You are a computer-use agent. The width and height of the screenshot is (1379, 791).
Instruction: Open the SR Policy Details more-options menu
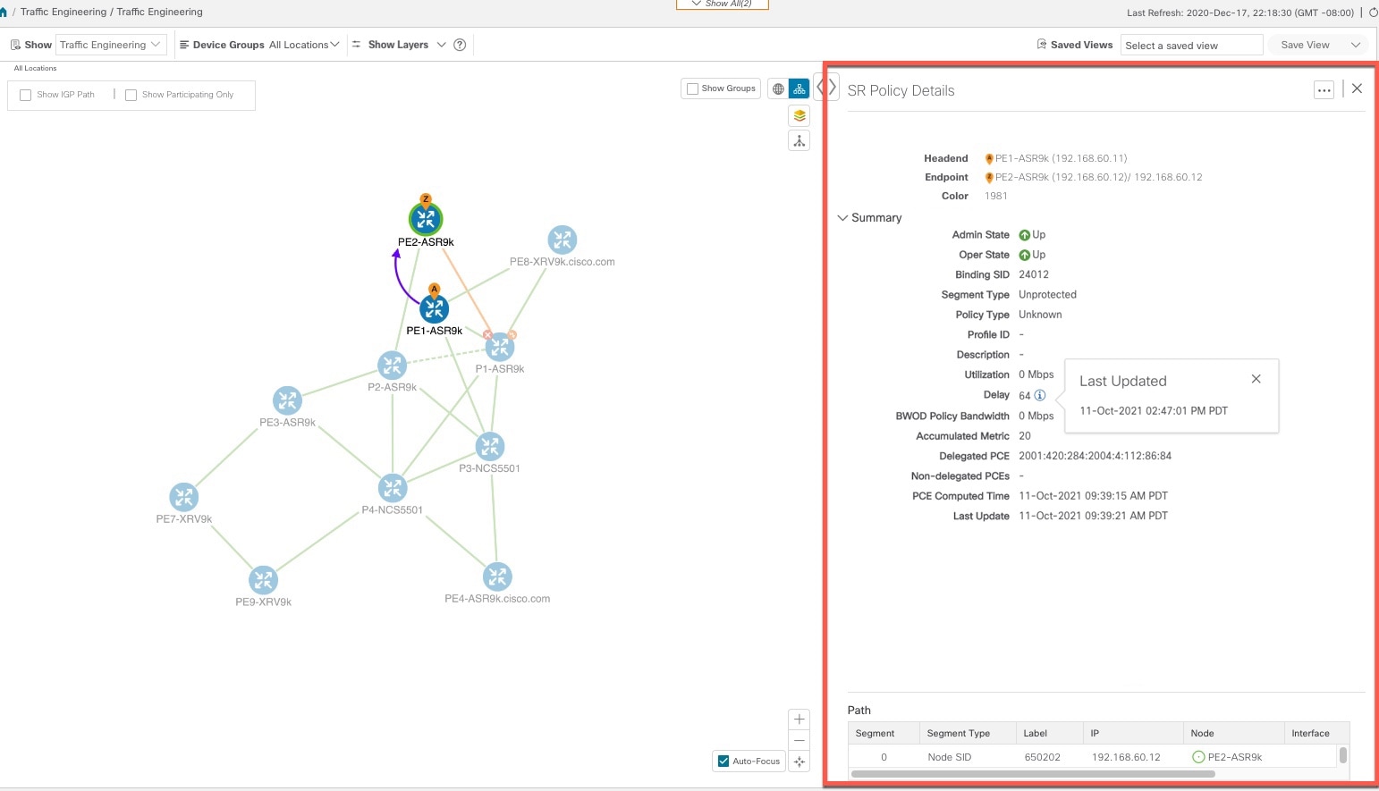(1324, 89)
